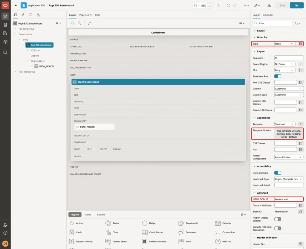Collapse the Appearance property group
Image resolution: width=306 pixels, height=249 pixels.
point(254,118)
